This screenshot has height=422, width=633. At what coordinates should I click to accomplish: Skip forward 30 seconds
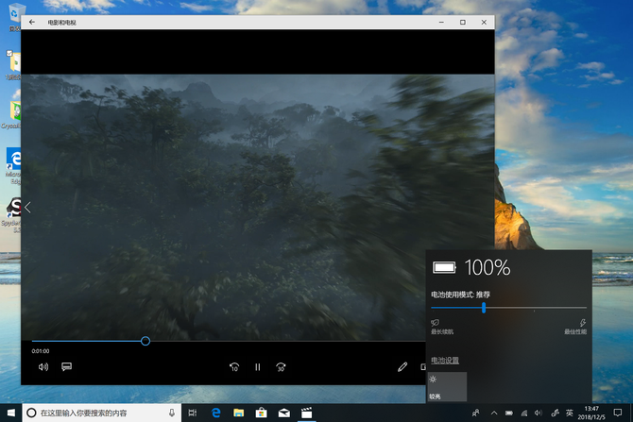coord(281,366)
